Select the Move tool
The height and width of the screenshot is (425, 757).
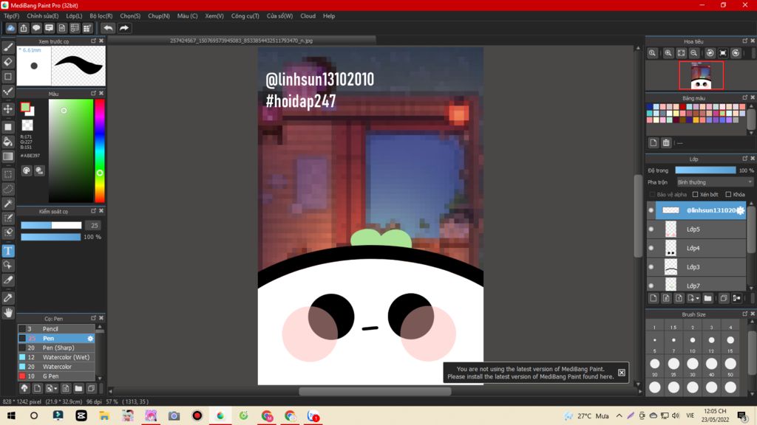click(x=8, y=109)
